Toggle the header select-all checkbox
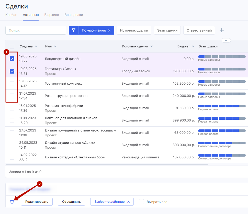Screen dimensions: 248x214 point(12,46)
